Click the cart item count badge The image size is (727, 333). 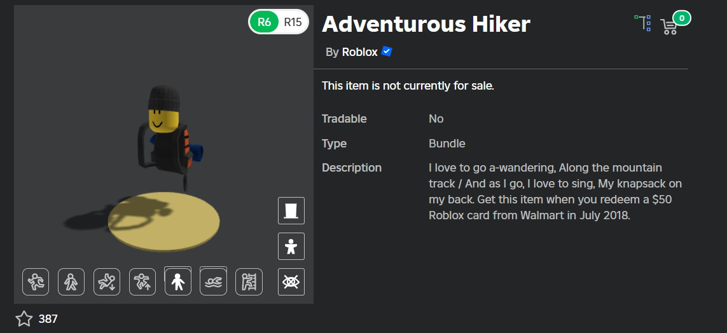682,18
